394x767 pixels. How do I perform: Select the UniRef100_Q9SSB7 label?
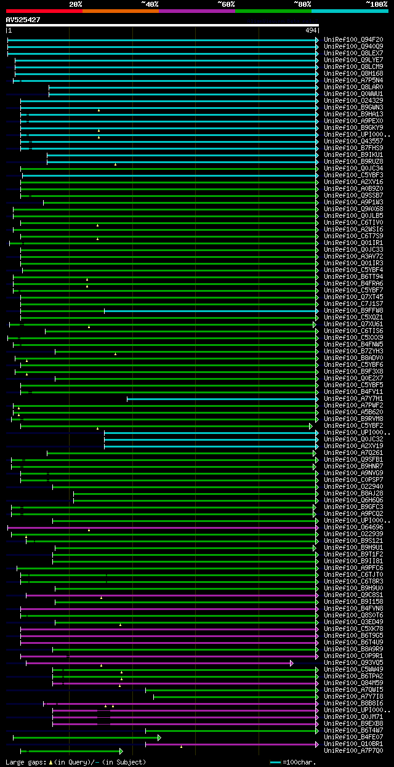353,195
